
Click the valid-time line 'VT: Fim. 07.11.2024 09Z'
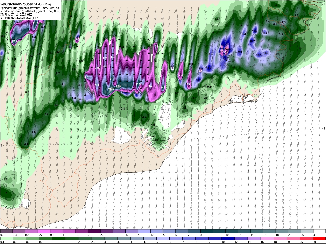[15, 18]
